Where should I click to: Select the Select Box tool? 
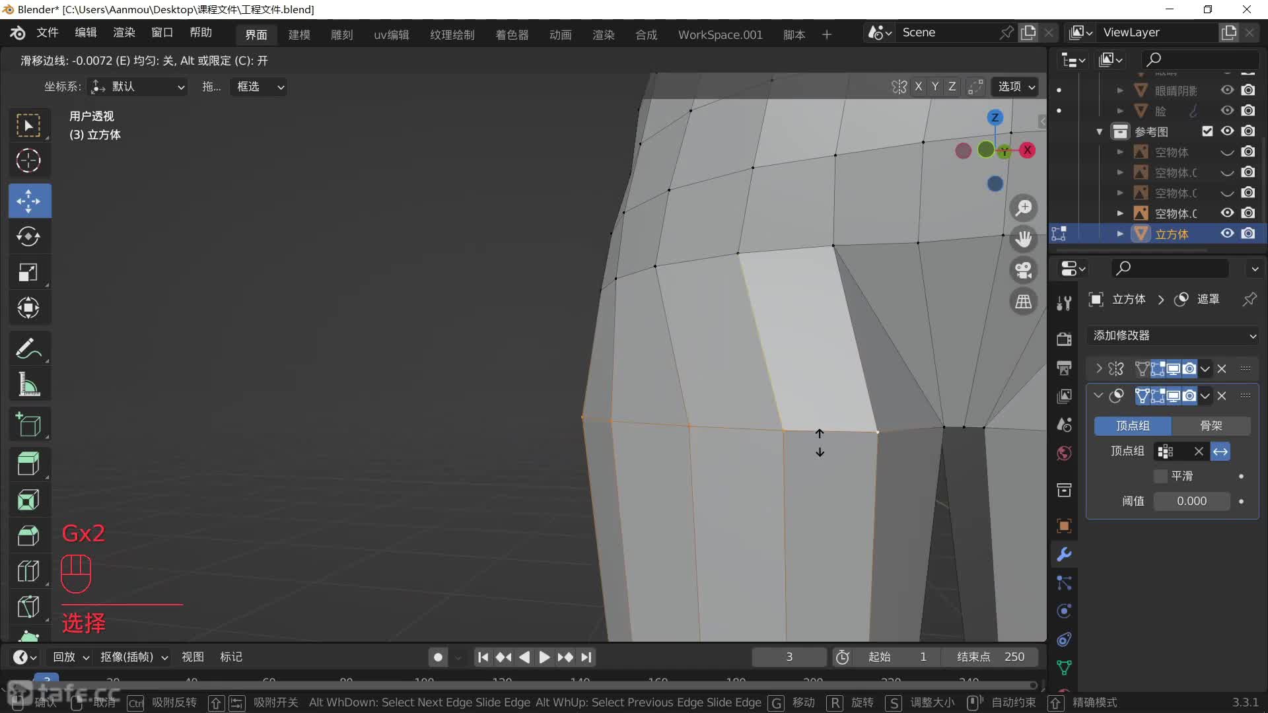point(29,125)
